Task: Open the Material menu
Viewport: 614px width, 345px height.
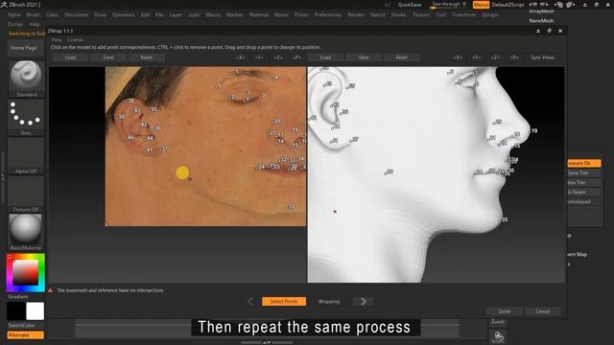Action: click(259, 15)
